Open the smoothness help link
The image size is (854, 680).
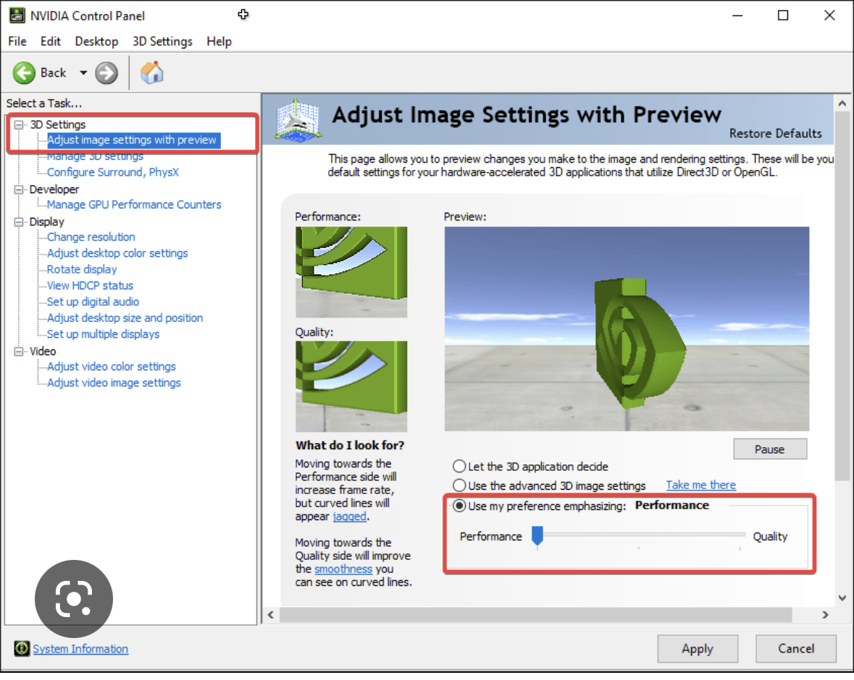tap(343, 569)
